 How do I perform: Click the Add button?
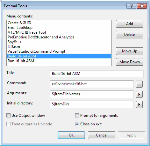coord(130,24)
